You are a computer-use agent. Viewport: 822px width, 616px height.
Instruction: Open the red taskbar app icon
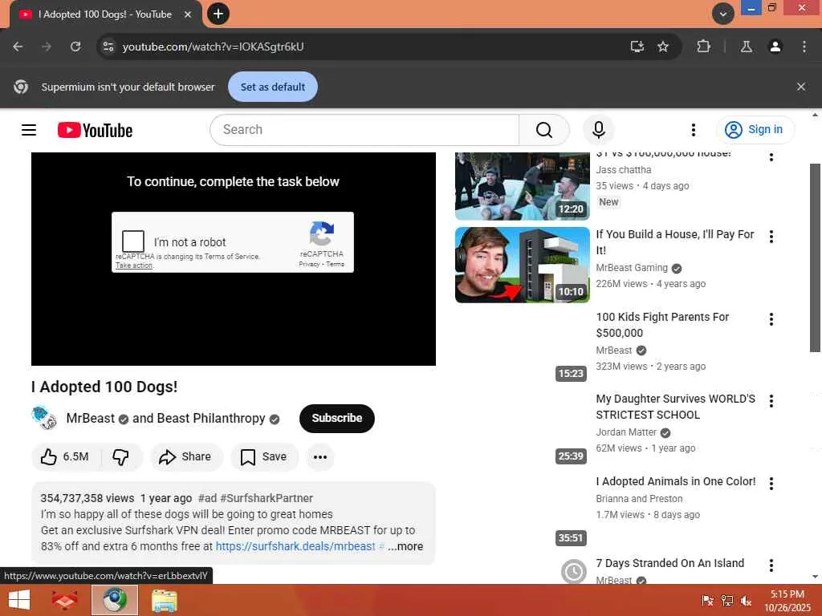click(65, 600)
